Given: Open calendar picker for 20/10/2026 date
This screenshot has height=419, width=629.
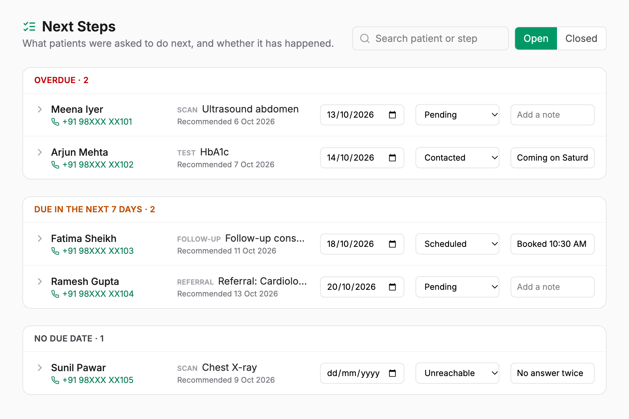Looking at the screenshot, I should coord(392,287).
